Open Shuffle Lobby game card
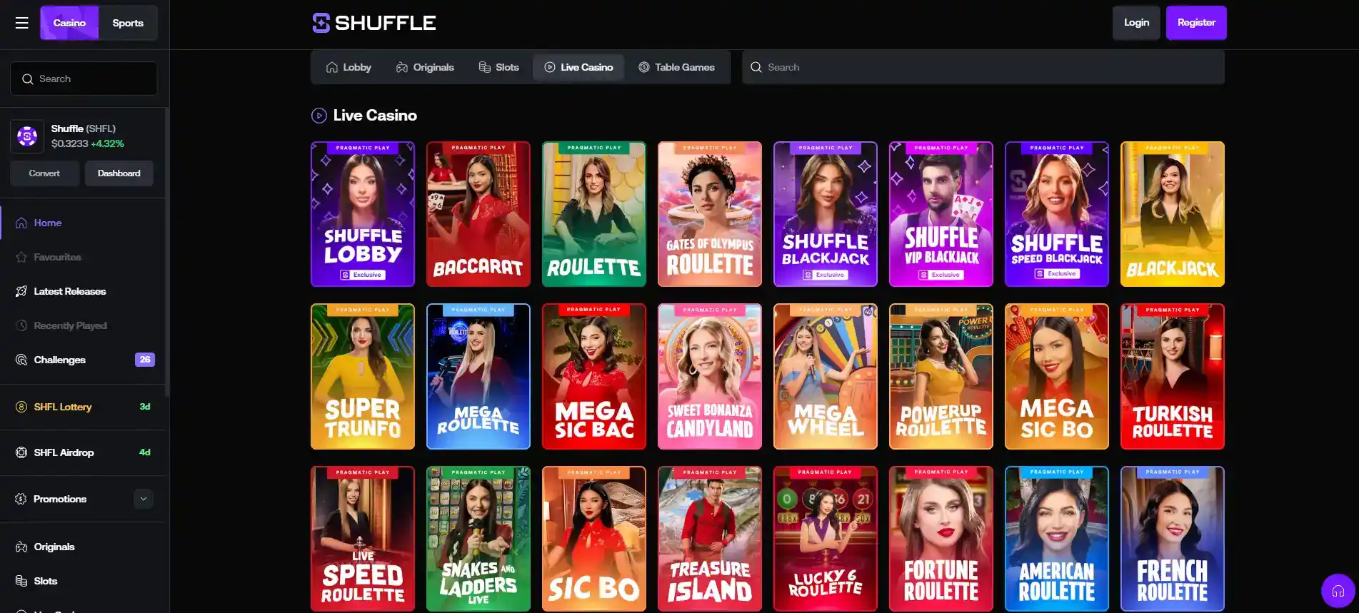 pos(363,214)
